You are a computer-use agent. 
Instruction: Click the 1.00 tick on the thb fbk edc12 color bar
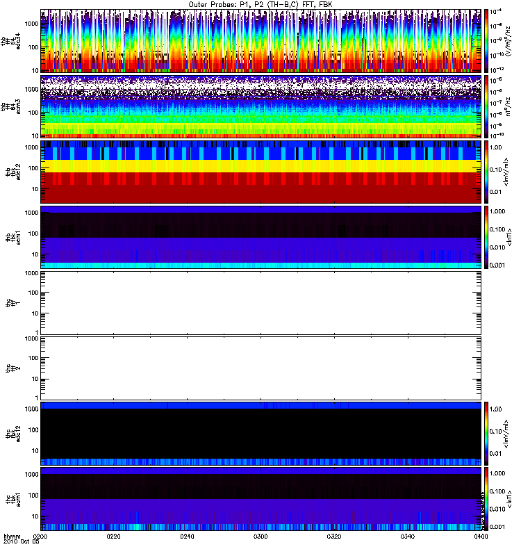click(x=495, y=147)
